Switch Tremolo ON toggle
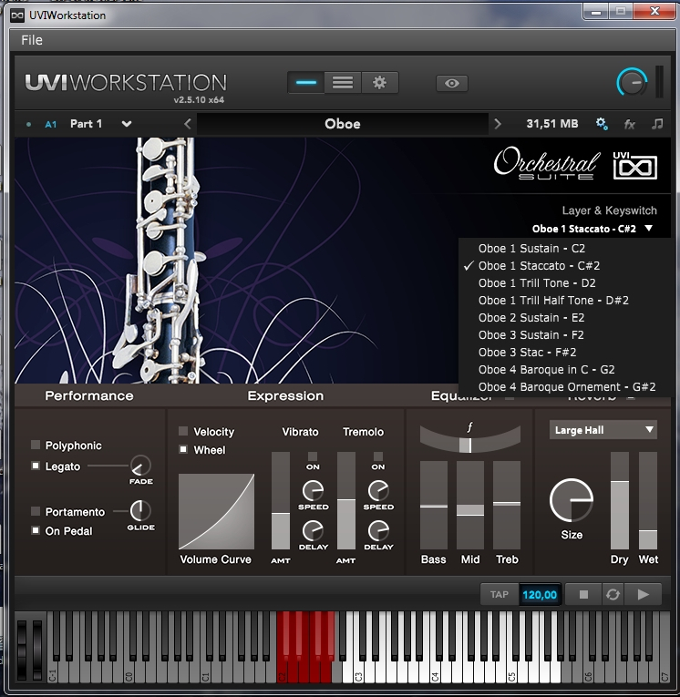Image resolution: width=680 pixels, height=697 pixels. coord(378,456)
